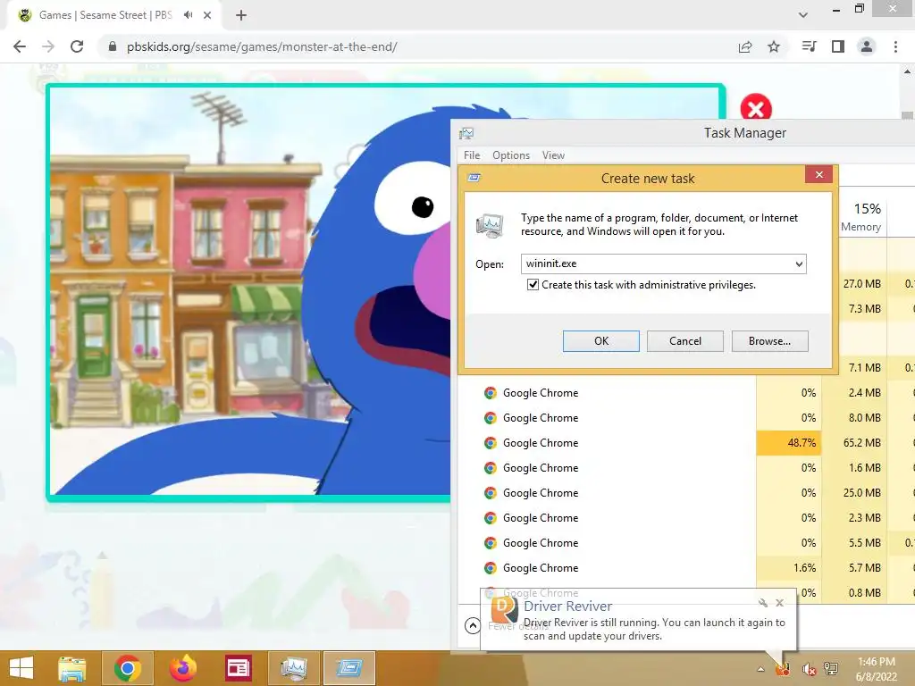Reload the PBS Kids page
The height and width of the screenshot is (686, 915).
coord(77,46)
